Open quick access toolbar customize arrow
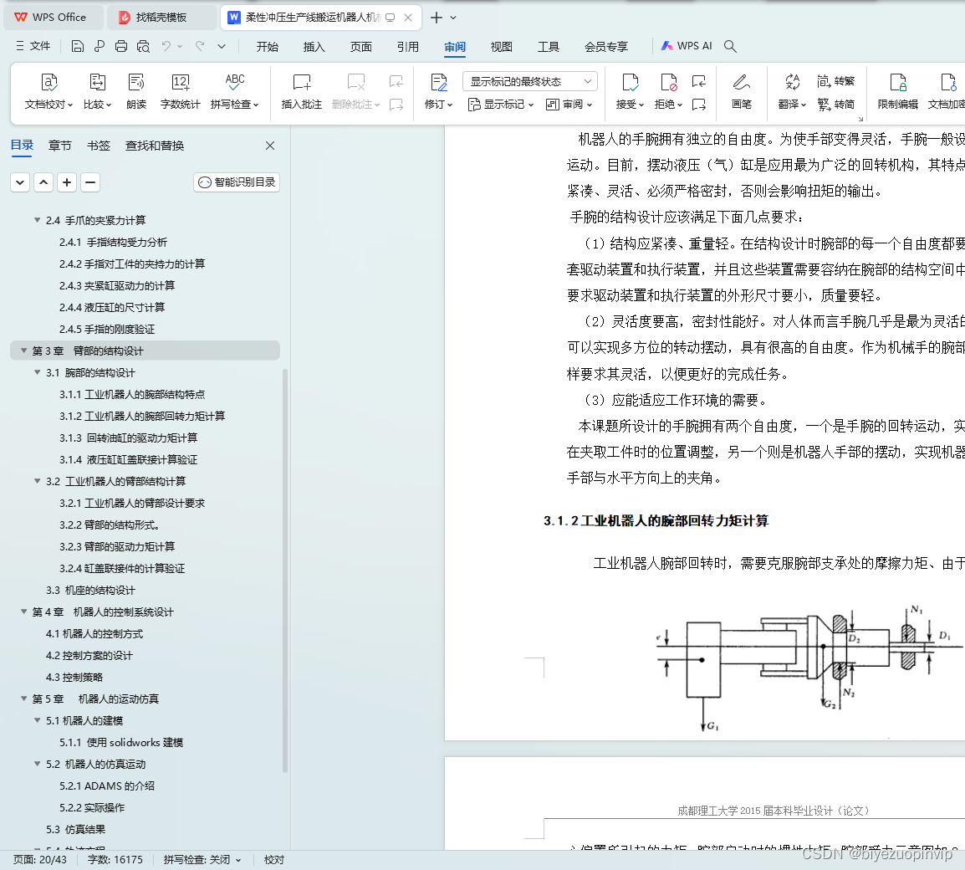This screenshot has width=965, height=870. tap(222, 46)
